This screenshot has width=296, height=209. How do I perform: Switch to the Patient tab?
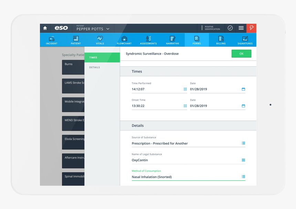(x=76, y=40)
